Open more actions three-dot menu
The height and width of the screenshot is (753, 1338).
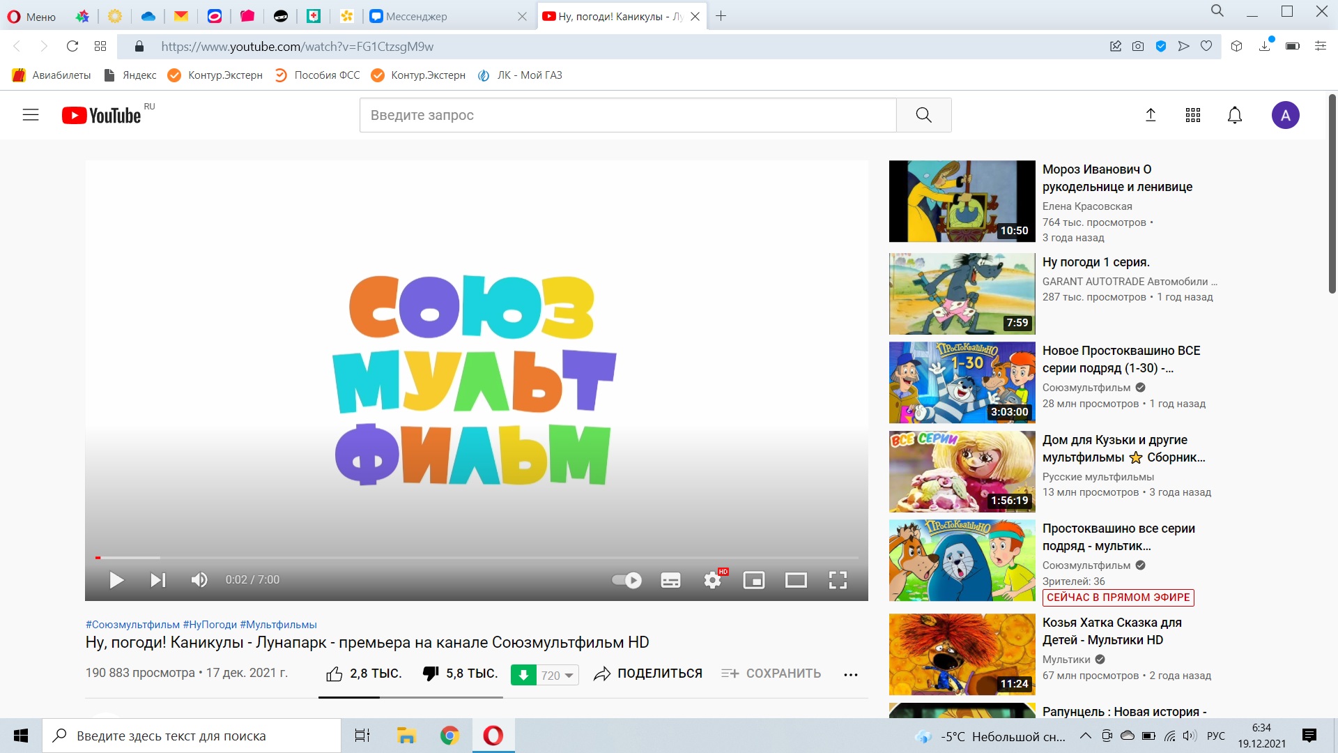click(x=850, y=674)
